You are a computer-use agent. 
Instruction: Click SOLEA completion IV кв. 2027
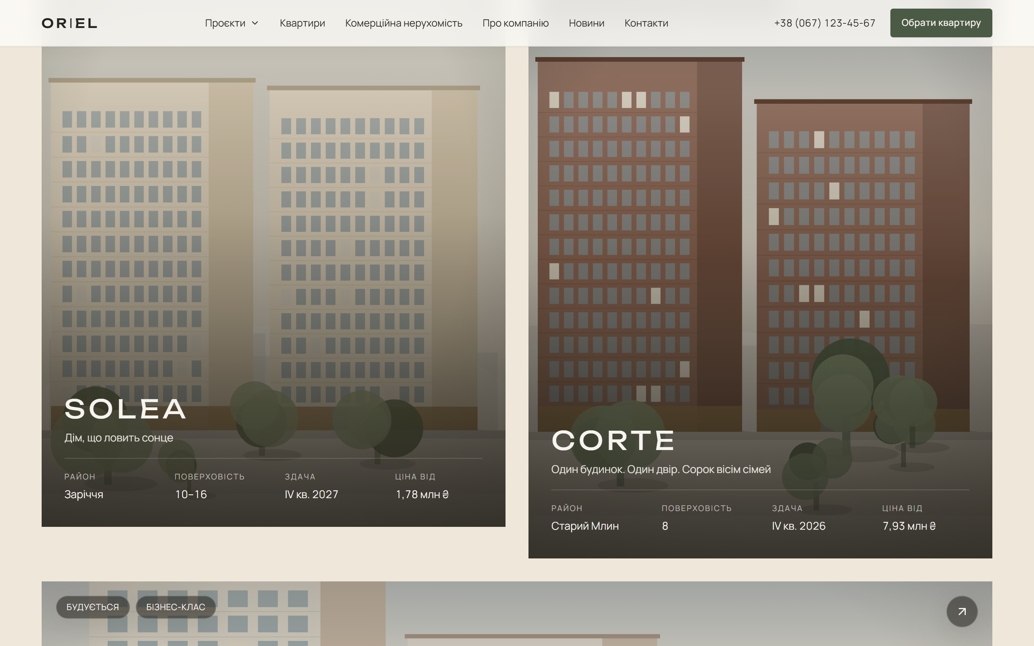click(311, 494)
